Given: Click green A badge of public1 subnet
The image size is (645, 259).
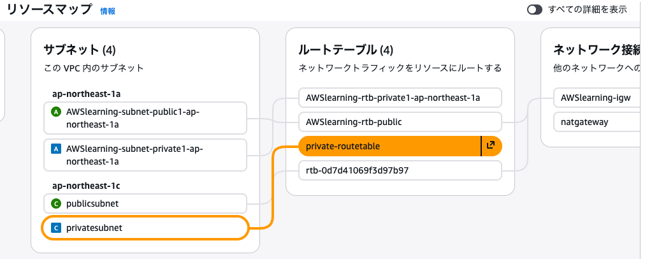Looking at the screenshot, I should [x=55, y=112].
